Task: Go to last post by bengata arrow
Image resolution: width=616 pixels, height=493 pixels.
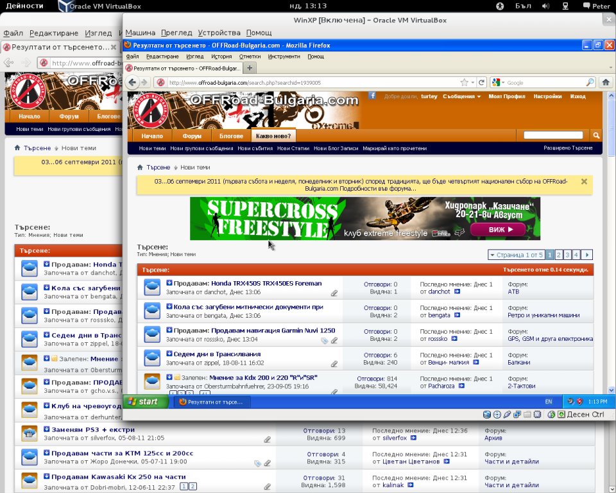Action: [457, 315]
